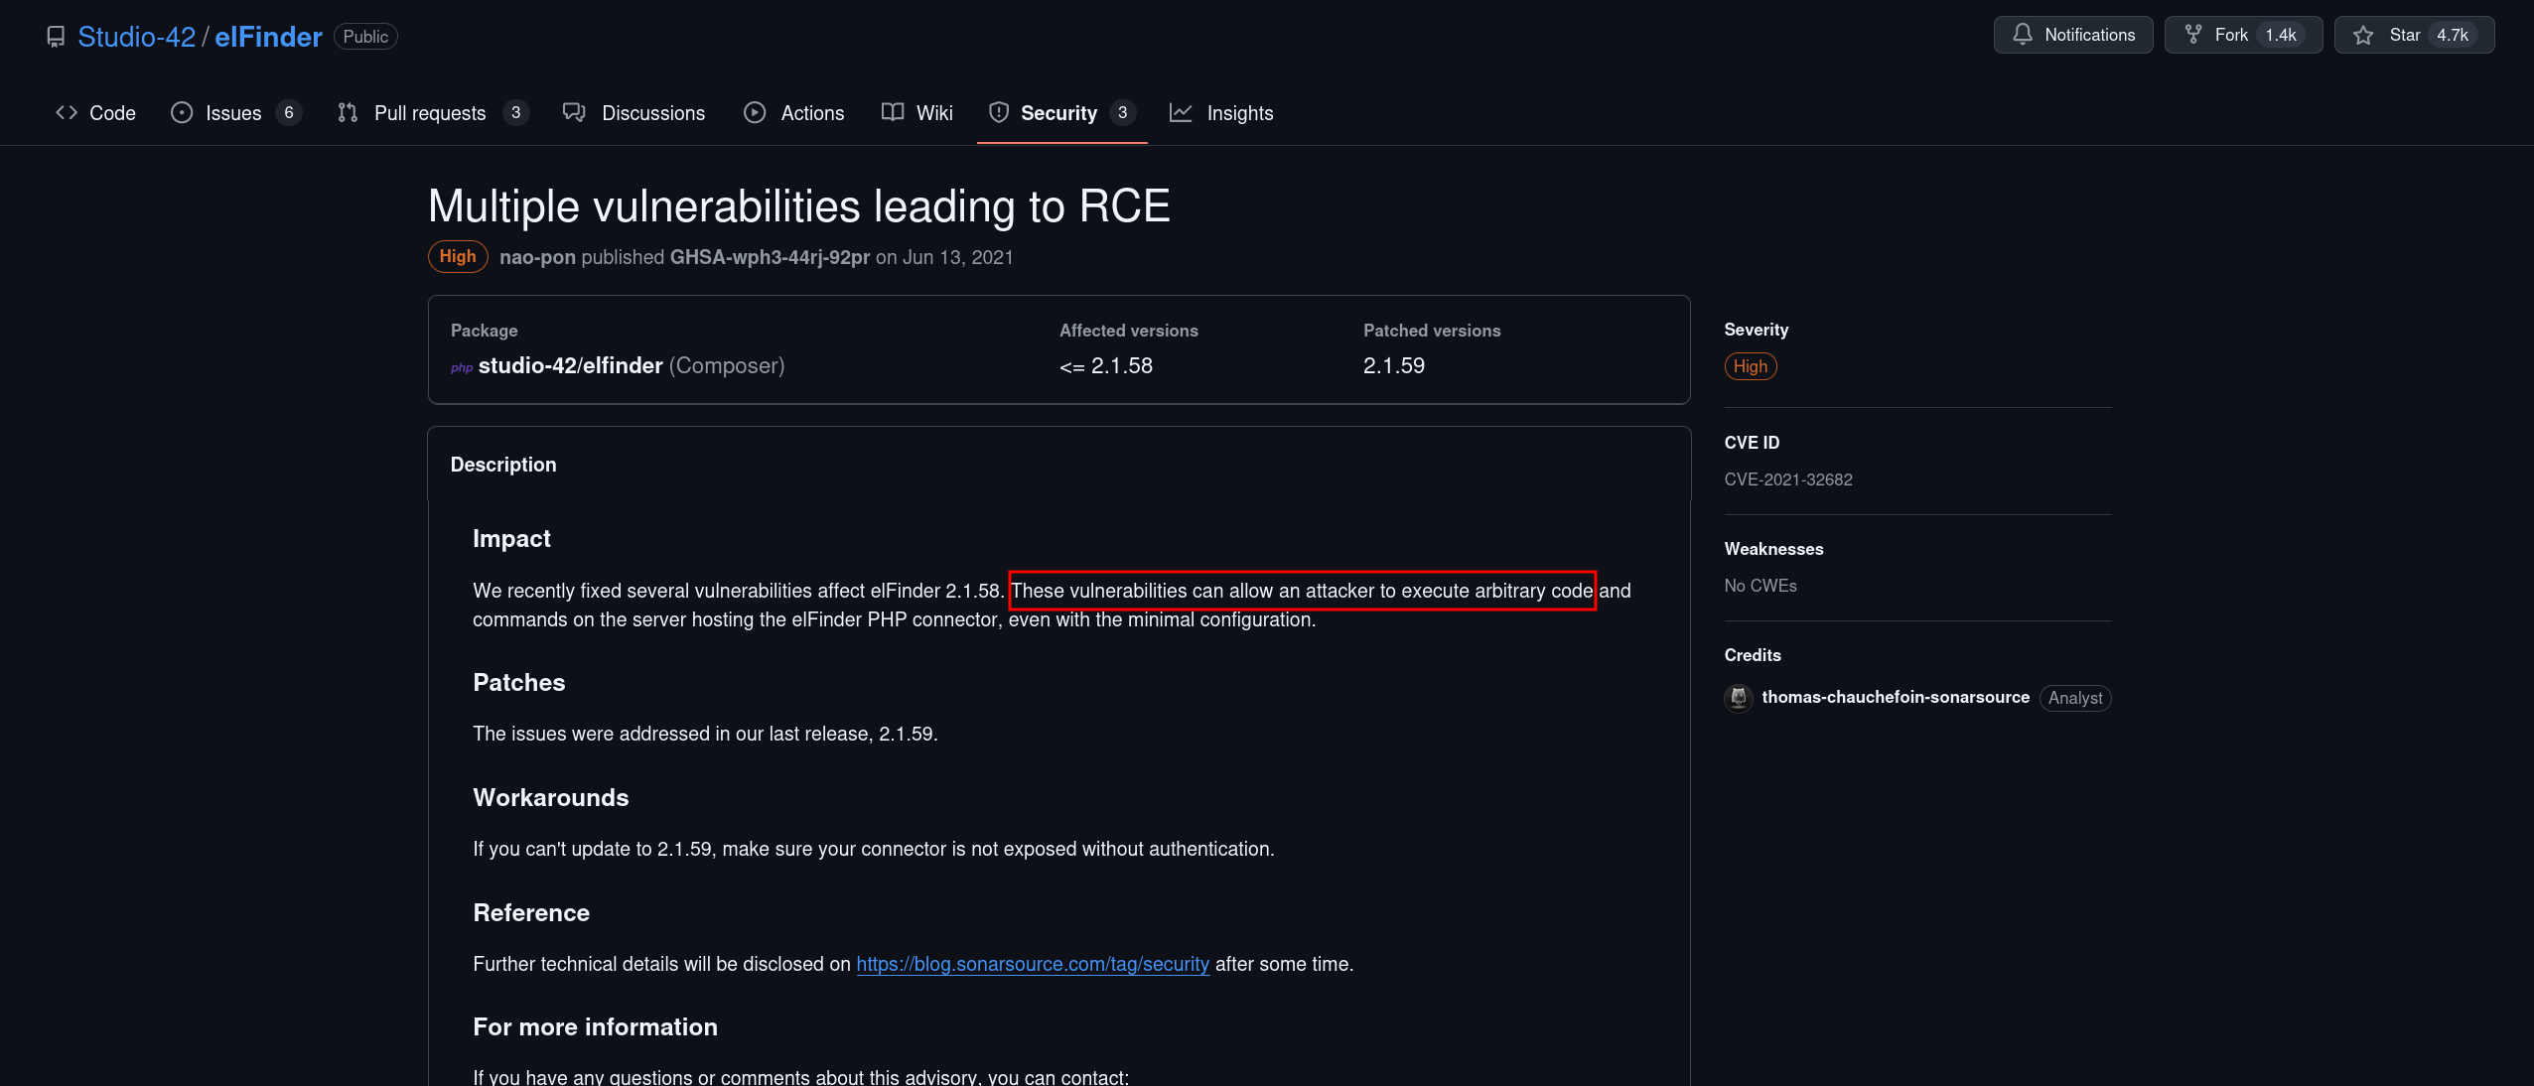Open the blog.sonarsource.com security link
Screen dimensions: 2534x1086
[x=1033, y=964]
